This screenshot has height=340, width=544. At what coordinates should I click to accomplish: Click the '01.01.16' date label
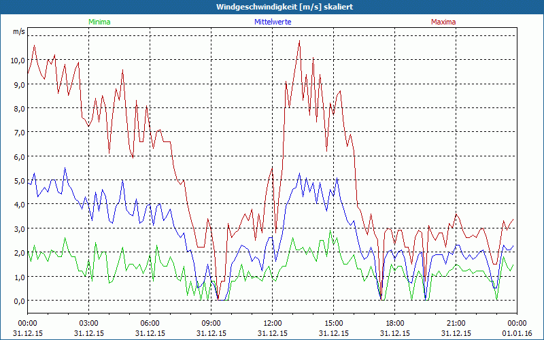(517, 333)
